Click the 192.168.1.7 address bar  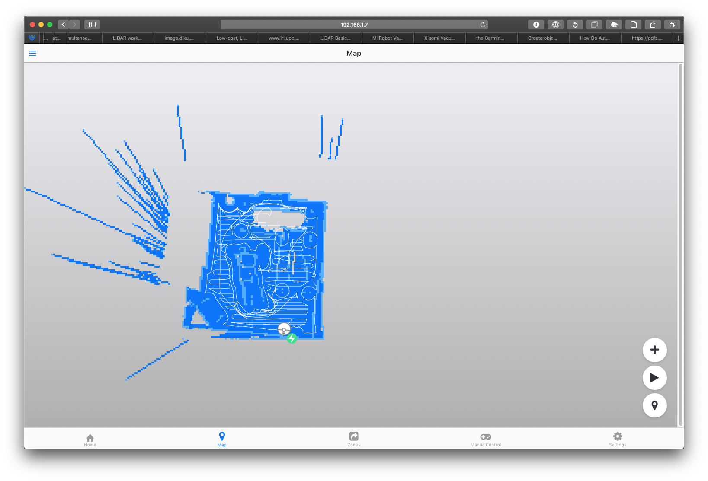click(354, 25)
